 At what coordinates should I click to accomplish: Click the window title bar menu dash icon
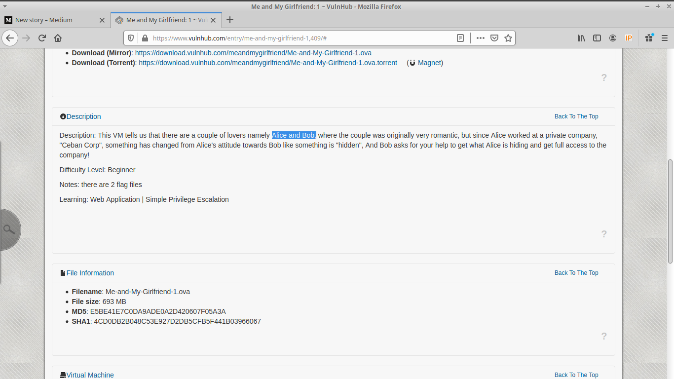coord(647,6)
